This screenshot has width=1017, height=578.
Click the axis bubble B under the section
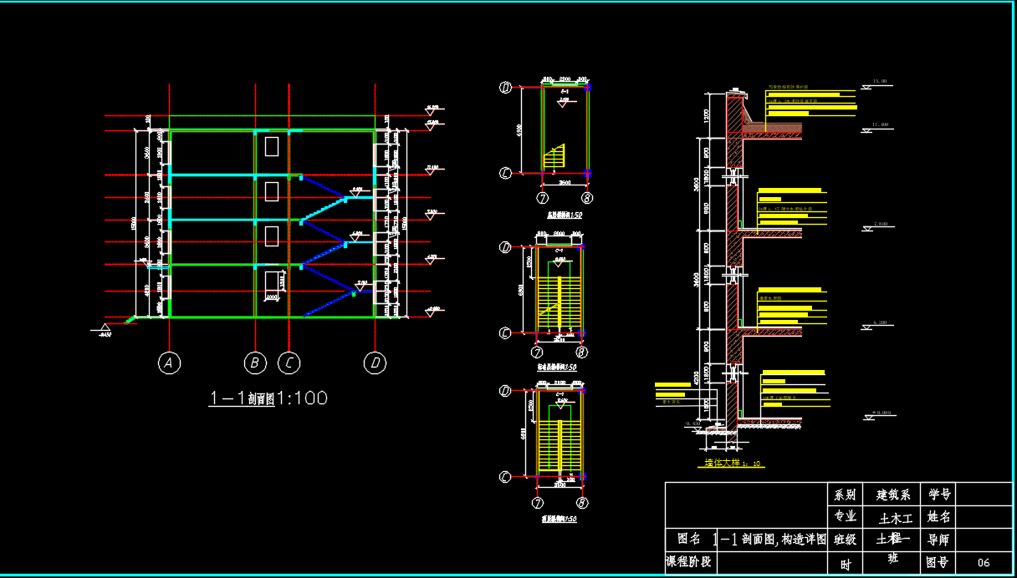tap(254, 363)
